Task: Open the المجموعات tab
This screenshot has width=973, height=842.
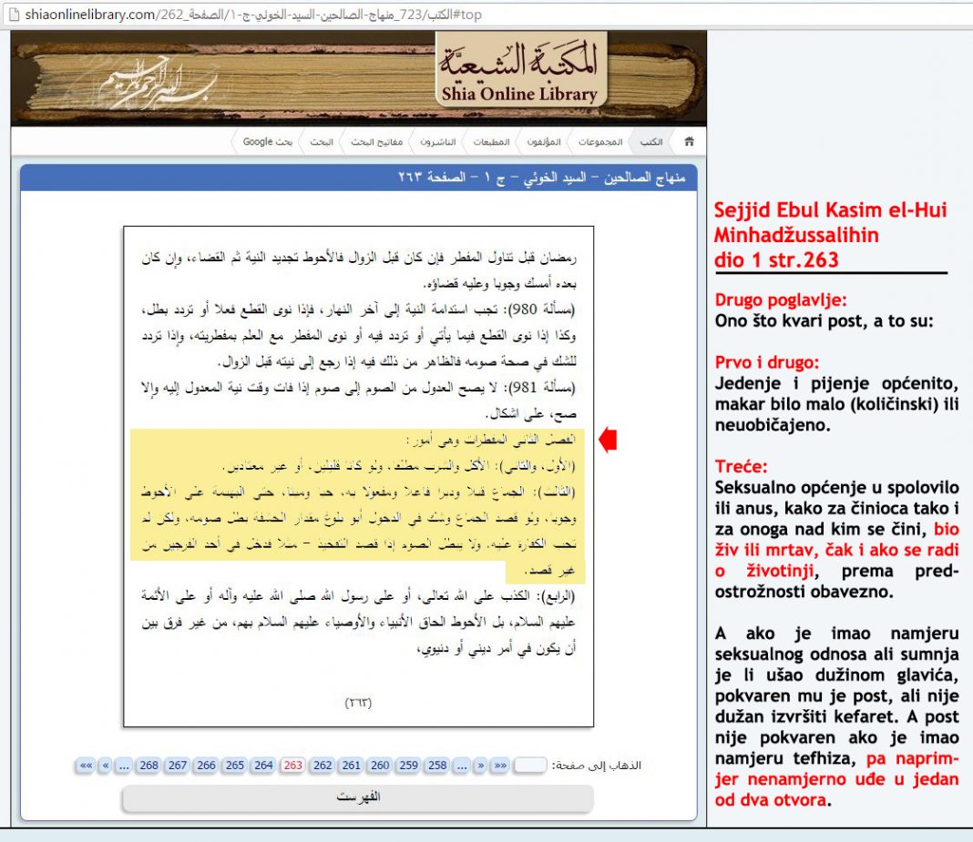Action: [x=600, y=141]
